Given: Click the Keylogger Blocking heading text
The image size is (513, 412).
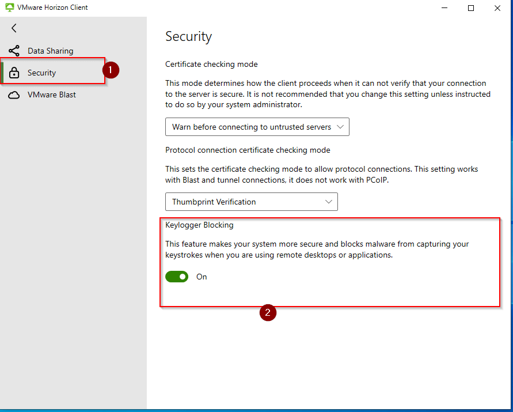Looking at the screenshot, I should pos(199,225).
